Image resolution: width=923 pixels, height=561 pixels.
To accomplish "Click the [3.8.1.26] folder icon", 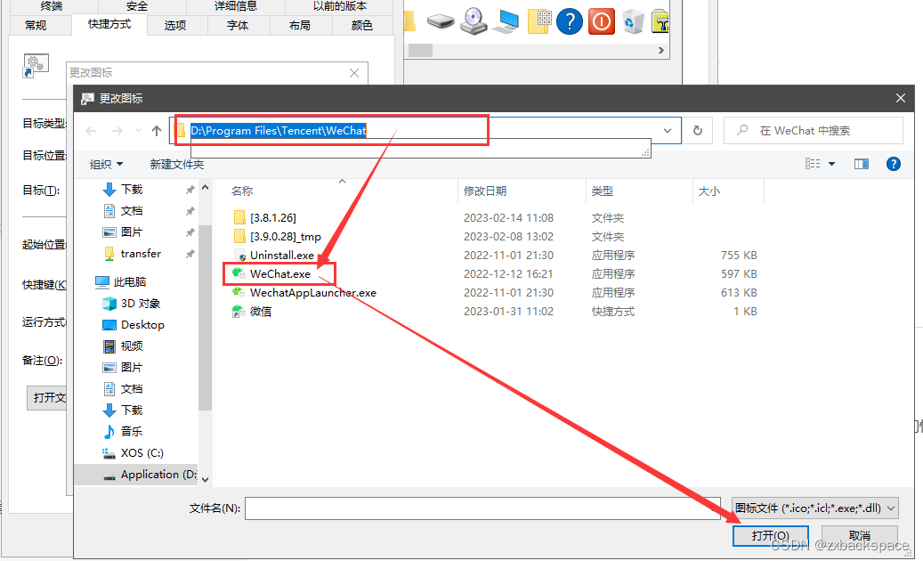I will click(x=239, y=218).
